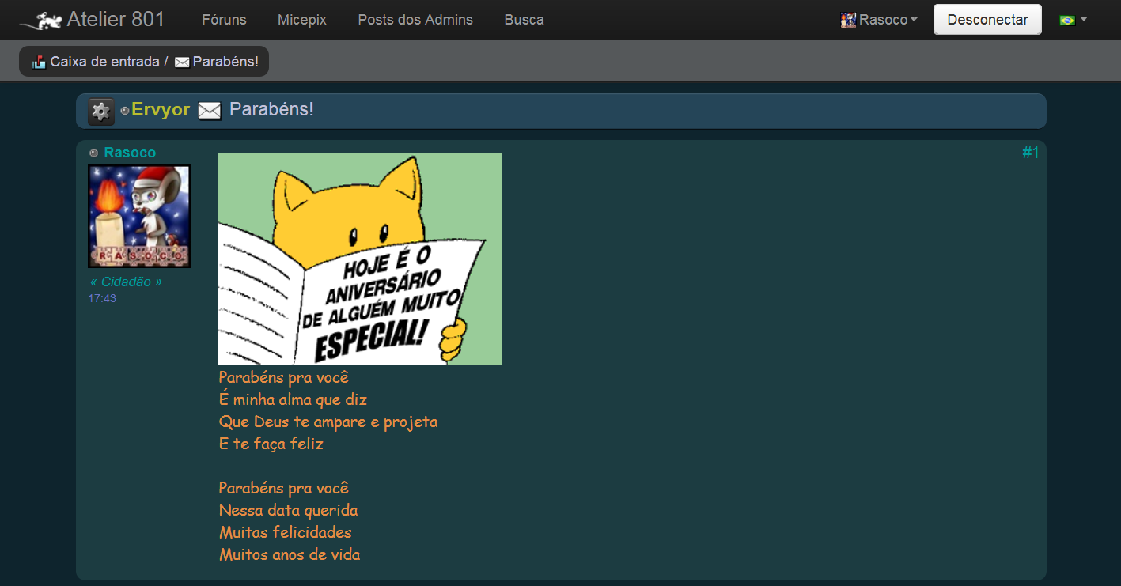Open the Busca search page
Viewport: 1121px width, 586px height.
pyautogui.click(x=525, y=20)
